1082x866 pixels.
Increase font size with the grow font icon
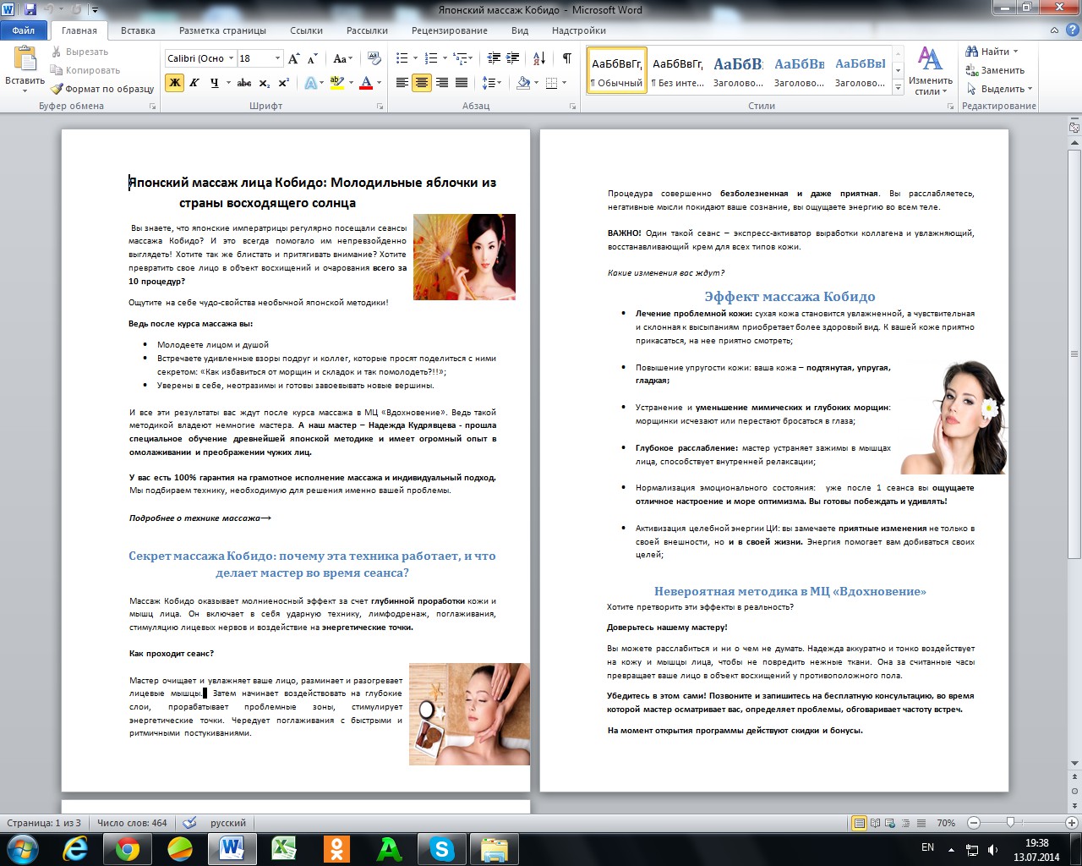pyautogui.click(x=293, y=58)
